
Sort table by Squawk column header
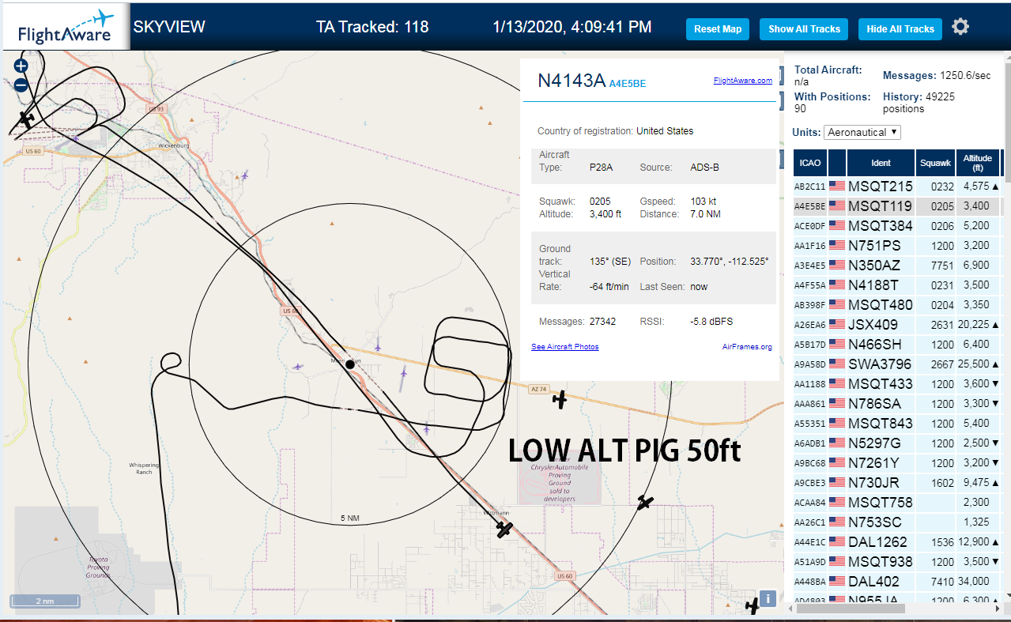[936, 163]
